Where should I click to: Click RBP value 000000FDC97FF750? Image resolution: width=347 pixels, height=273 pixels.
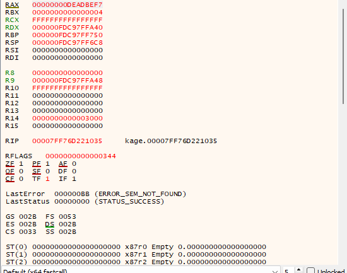tap(68, 35)
